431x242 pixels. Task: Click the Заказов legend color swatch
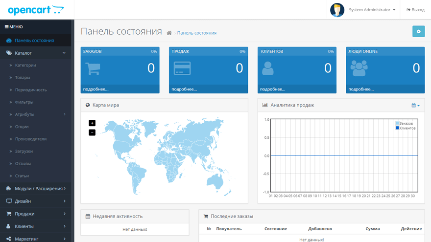(x=397, y=123)
